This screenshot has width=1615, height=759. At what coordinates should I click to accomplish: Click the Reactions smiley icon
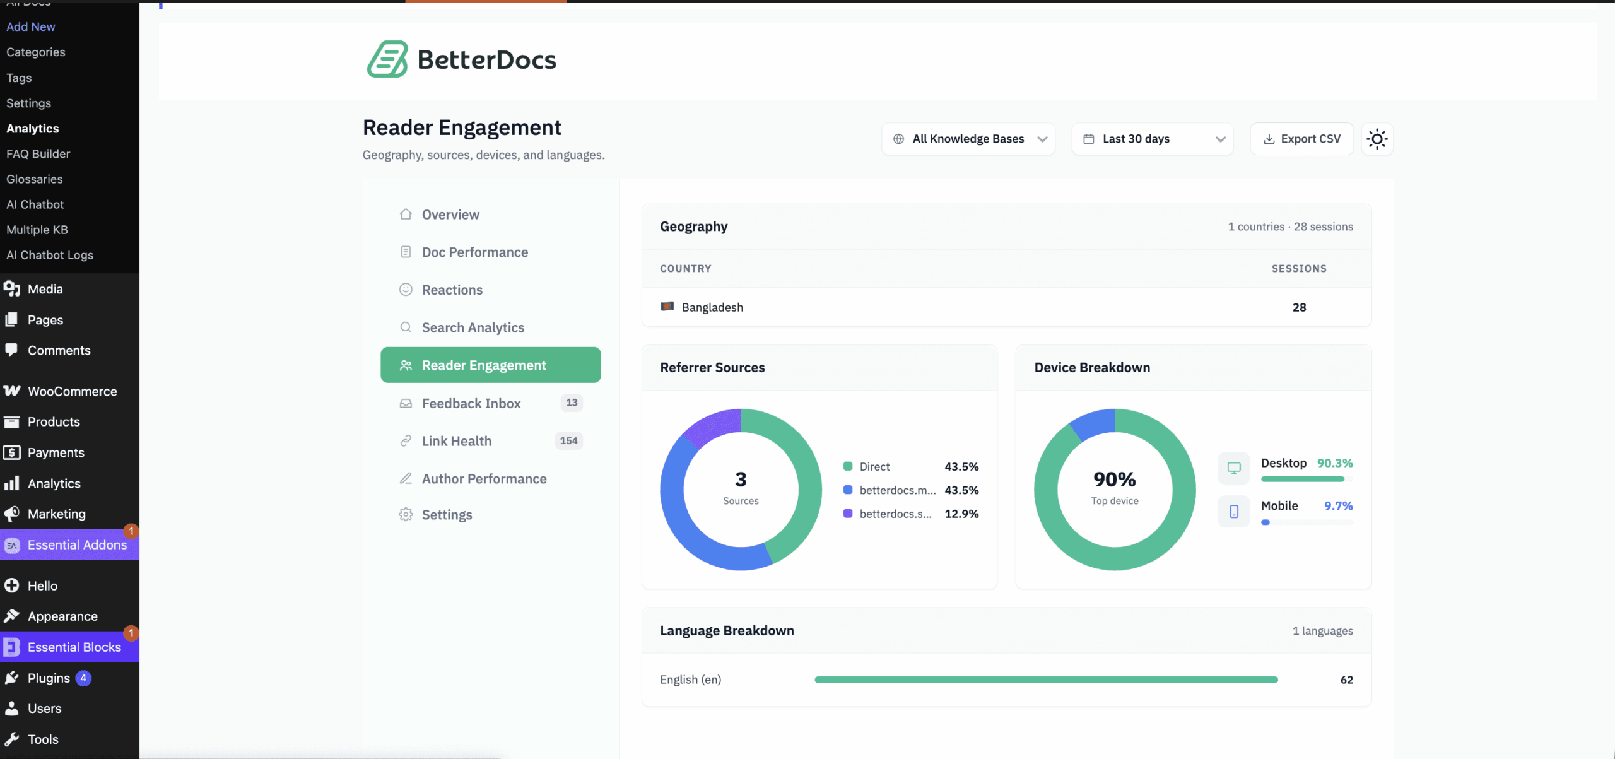(x=406, y=290)
